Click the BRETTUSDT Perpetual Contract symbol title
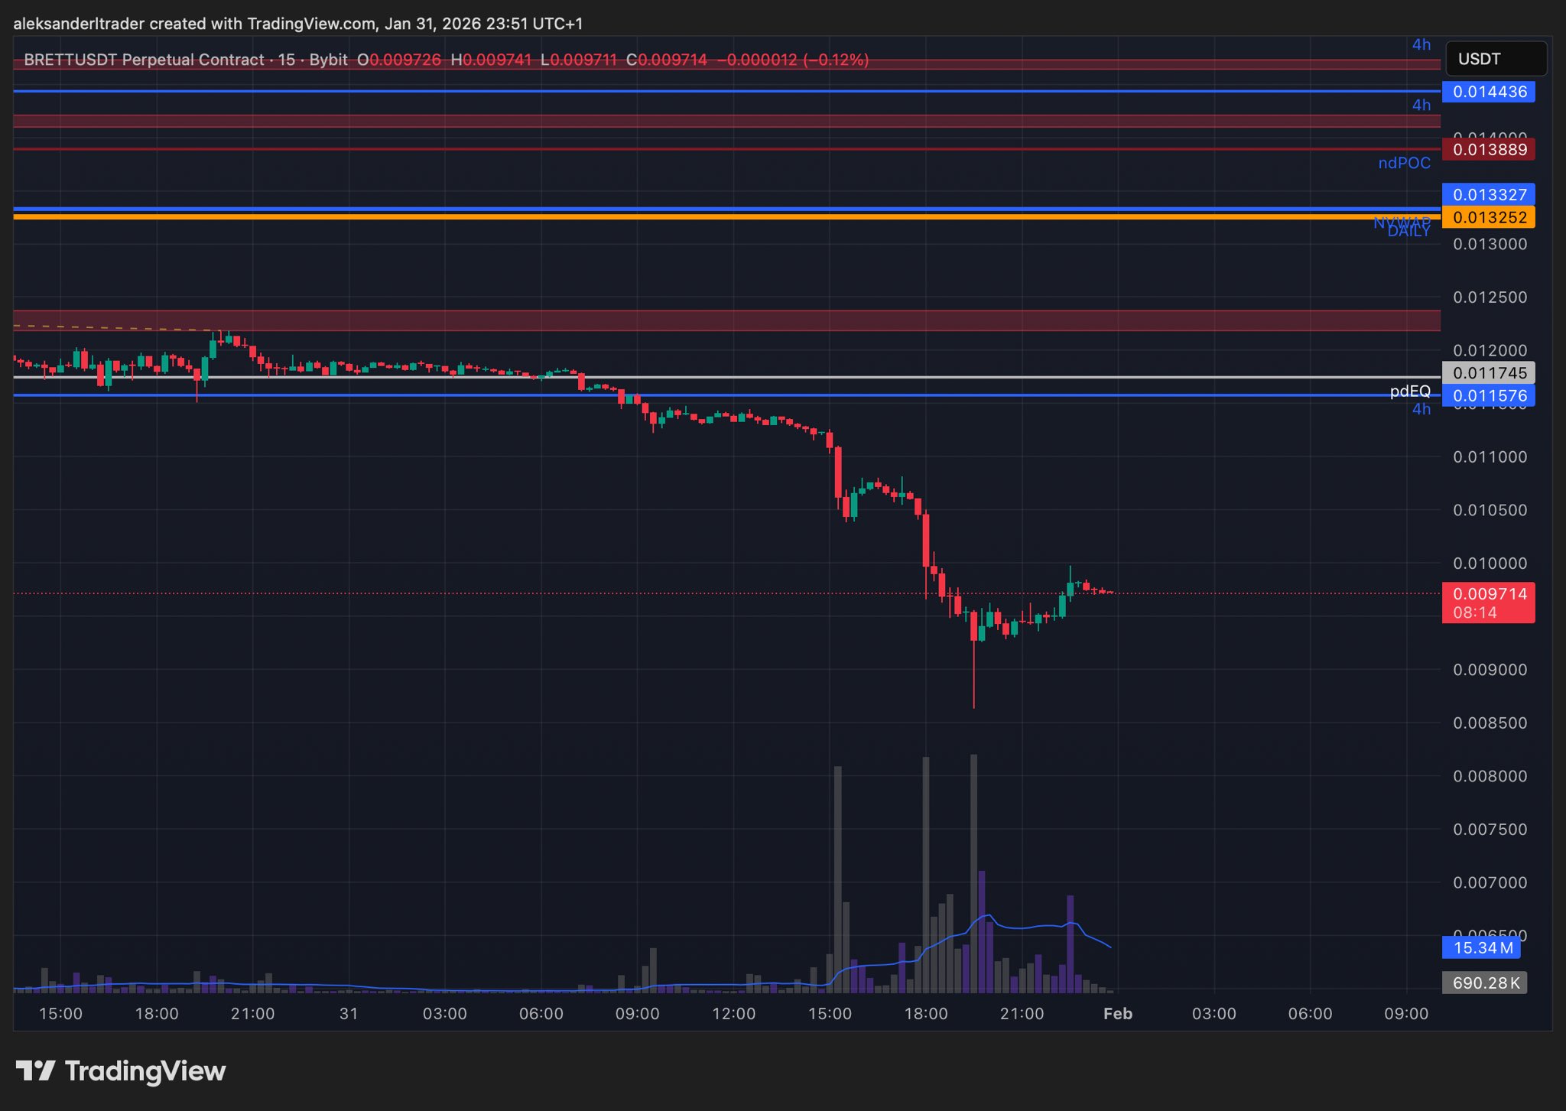1566x1111 pixels. coord(144,60)
